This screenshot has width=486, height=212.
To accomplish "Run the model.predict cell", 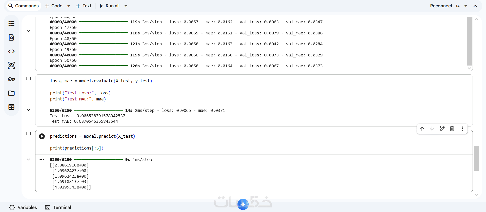I will (x=42, y=136).
